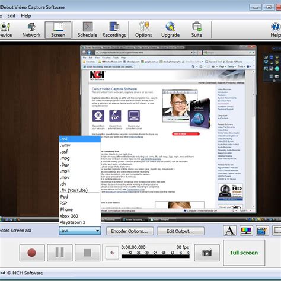Stop the recording
The width and height of the screenshot is (281, 281).
coord(87,253)
